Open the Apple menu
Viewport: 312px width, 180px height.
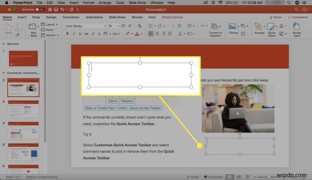(6, 2)
